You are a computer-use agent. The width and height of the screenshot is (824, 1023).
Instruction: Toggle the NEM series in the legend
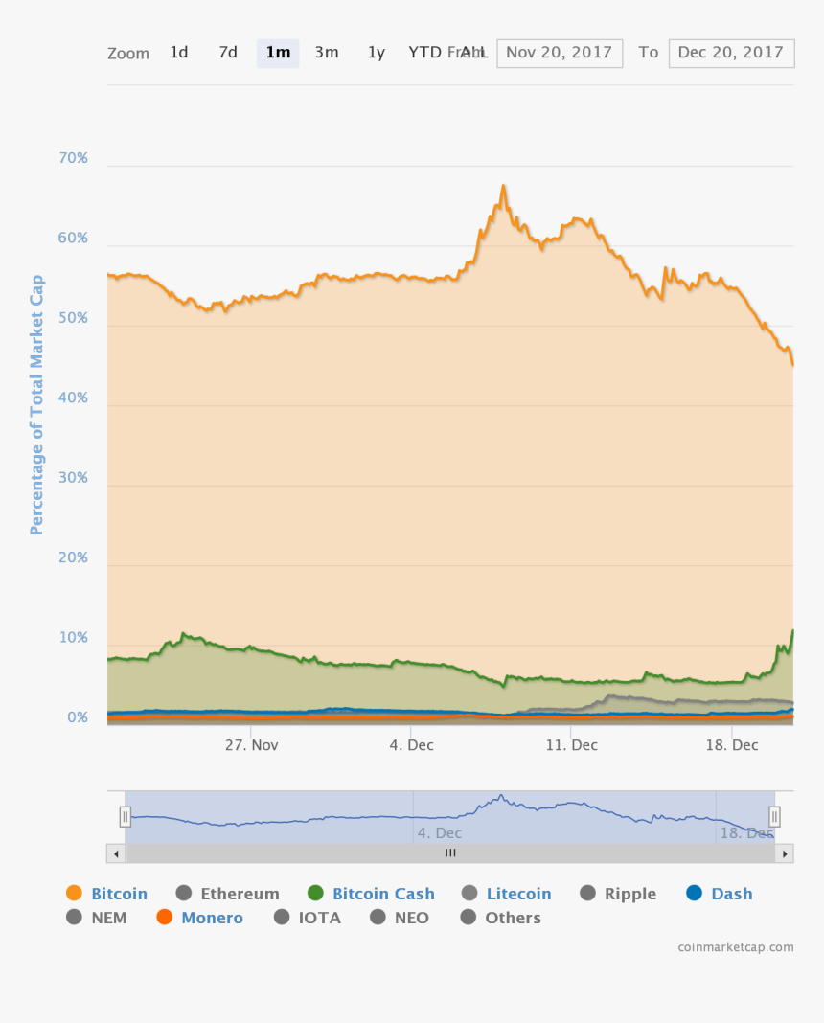click(x=73, y=917)
